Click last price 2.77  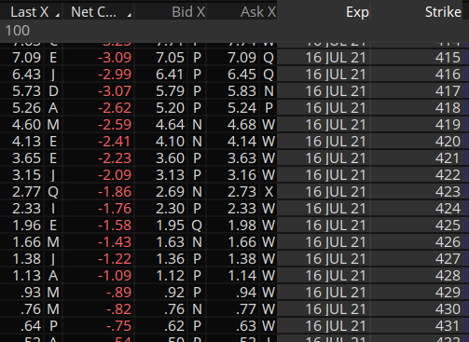[26, 192]
